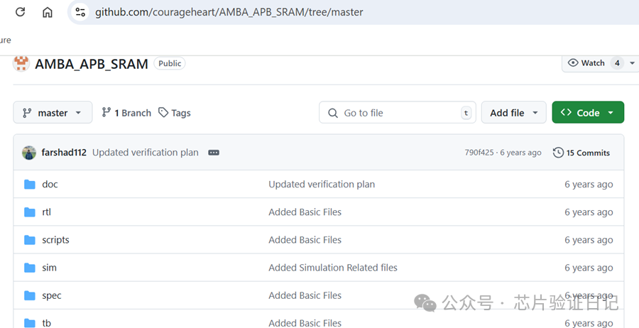The width and height of the screenshot is (639, 328).
Task: Open the latest commit message Updated verification plan
Action: pos(146,153)
